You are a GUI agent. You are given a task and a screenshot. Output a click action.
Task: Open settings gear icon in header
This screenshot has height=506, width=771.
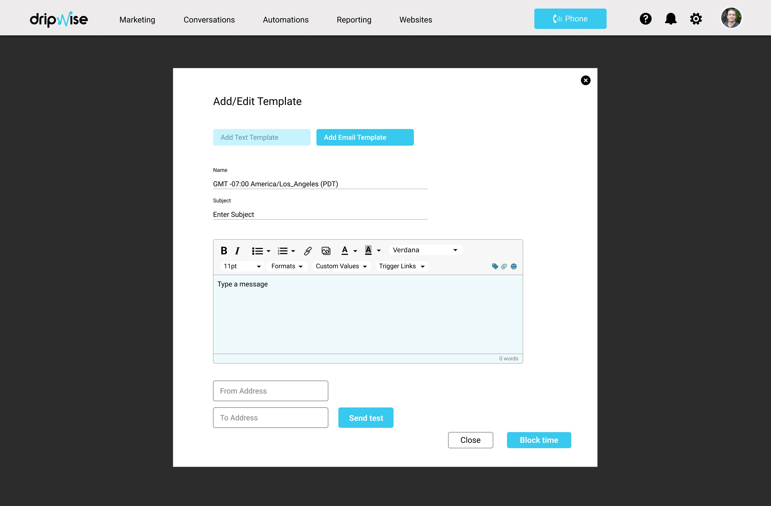[x=696, y=19]
